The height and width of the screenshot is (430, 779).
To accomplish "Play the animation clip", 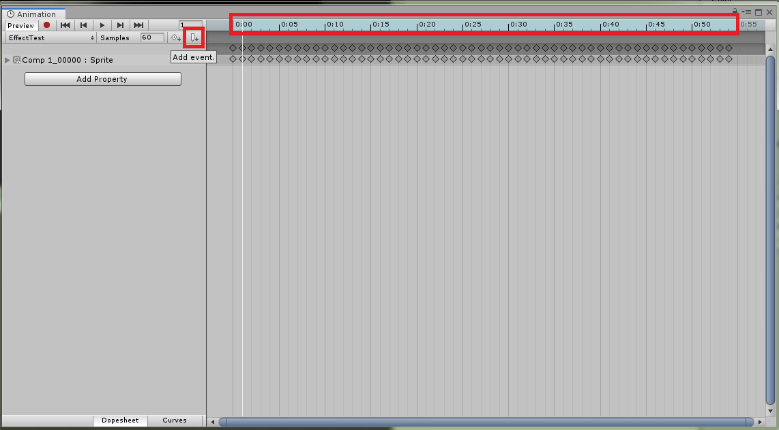I will coord(102,25).
